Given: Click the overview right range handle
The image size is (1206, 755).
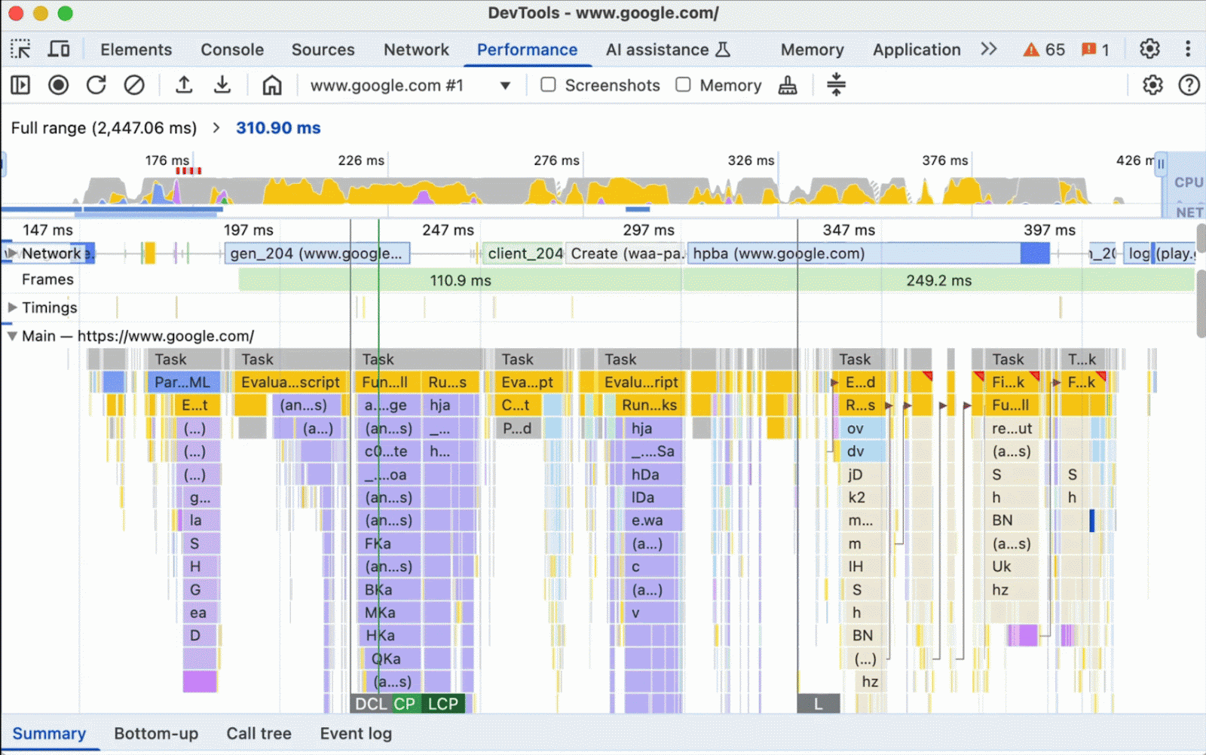Looking at the screenshot, I should [1161, 164].
